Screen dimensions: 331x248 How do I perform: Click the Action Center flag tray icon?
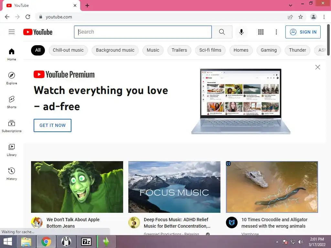(285, 242)
